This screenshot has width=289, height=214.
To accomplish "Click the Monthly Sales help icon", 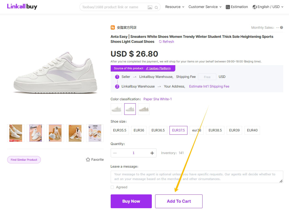I will point(282,28).
